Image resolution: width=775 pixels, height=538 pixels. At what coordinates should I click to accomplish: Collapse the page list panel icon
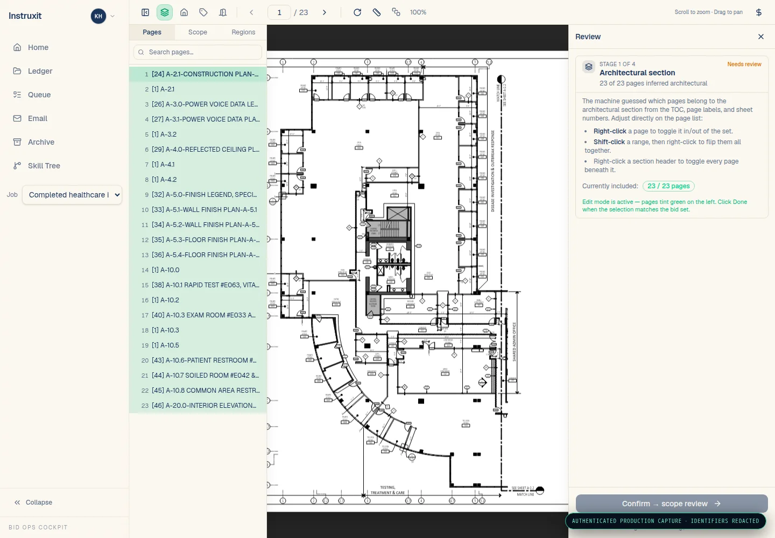(x=145, y=12)
